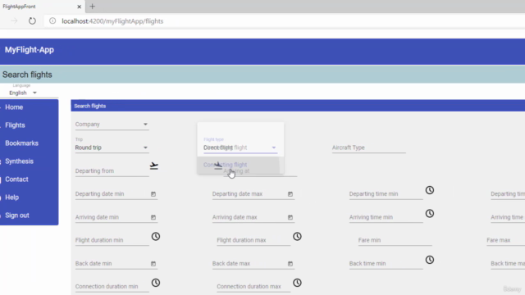This screenshot has height=295, width=525.
Task: Focus the Back date min field
Action: 112,264
